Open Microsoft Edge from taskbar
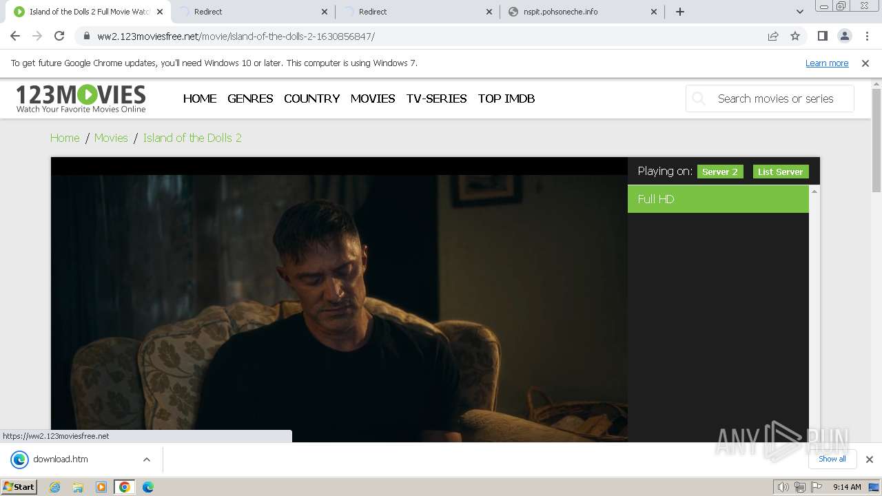This screenshot has height=496, width=882. (147, 487)
